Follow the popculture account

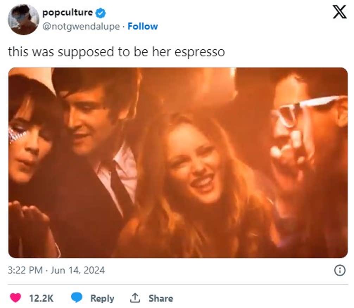pyautogui.click(x=143, y=26)
